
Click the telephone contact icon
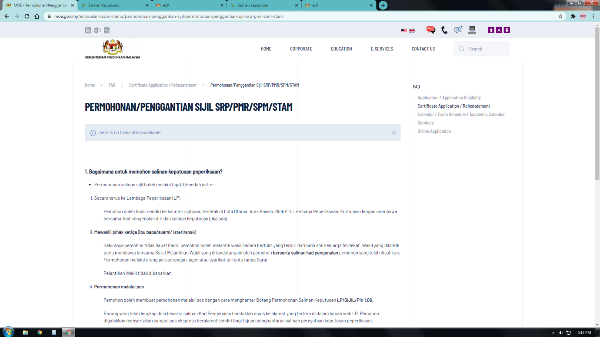444,30
